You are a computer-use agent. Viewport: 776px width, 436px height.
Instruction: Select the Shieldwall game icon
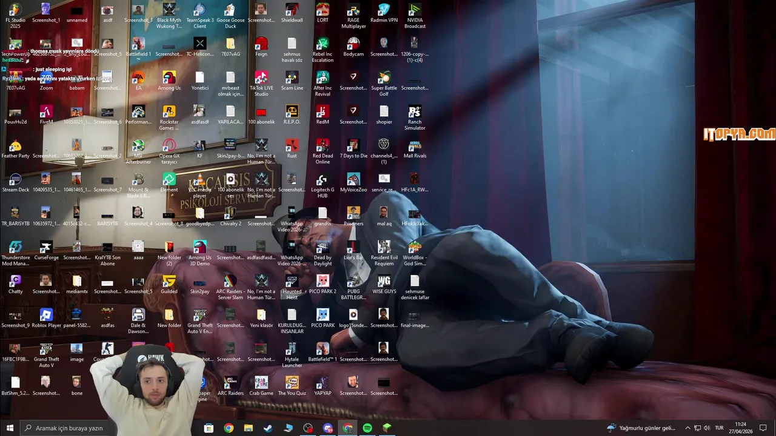(292, 13)
